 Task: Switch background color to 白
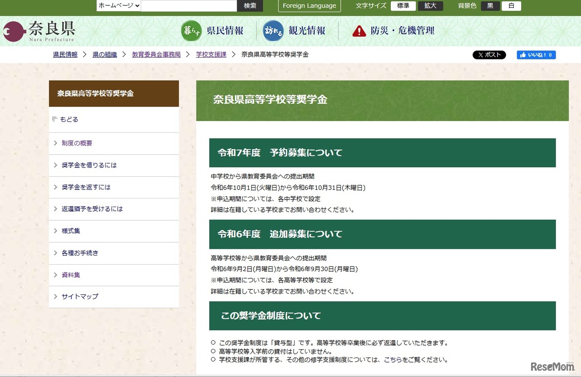point(511,6)
